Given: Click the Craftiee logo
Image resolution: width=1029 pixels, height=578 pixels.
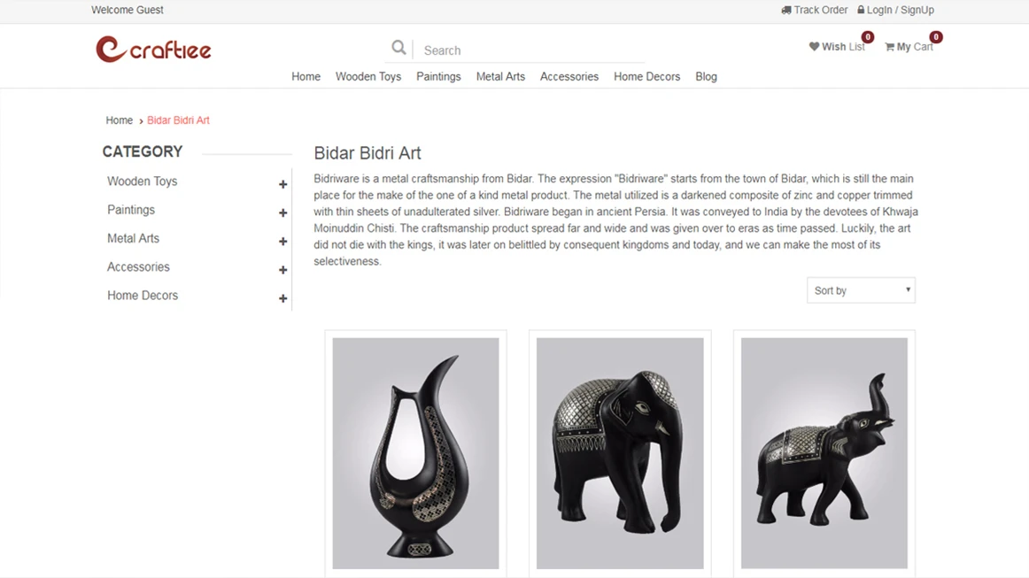Looking at the screenshot, I should 153,50.
